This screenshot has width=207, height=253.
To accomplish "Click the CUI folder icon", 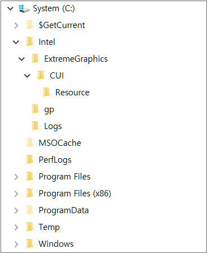I will coord(41,75).
